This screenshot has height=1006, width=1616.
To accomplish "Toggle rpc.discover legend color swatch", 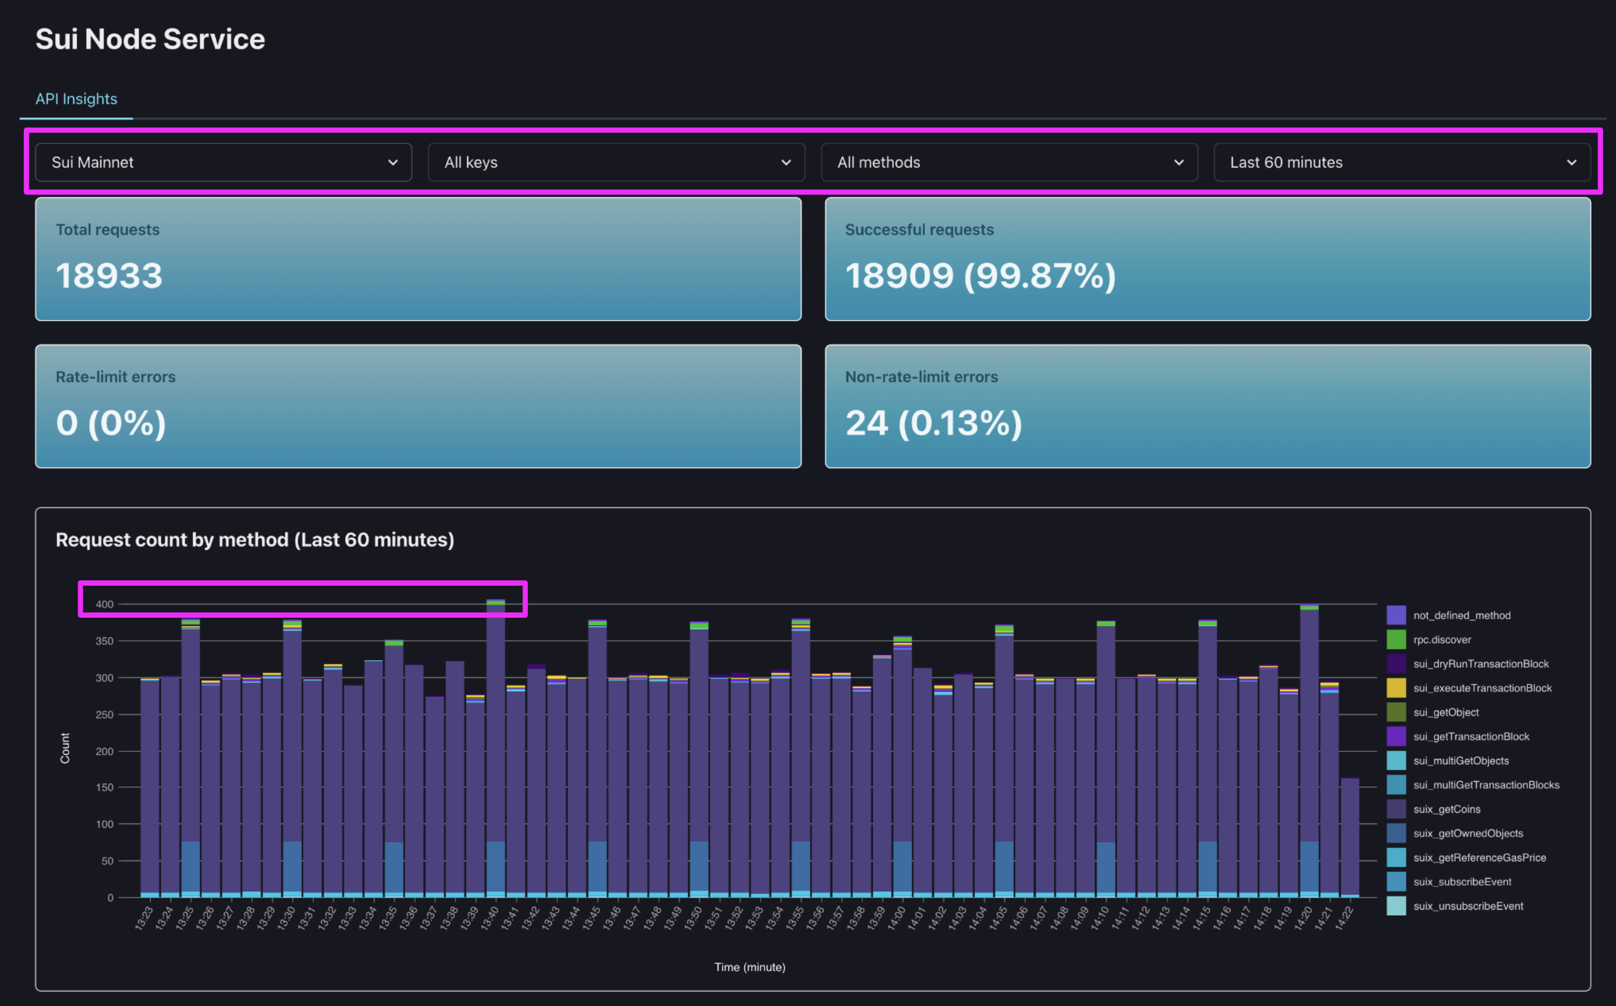I will pos(1396,639).
